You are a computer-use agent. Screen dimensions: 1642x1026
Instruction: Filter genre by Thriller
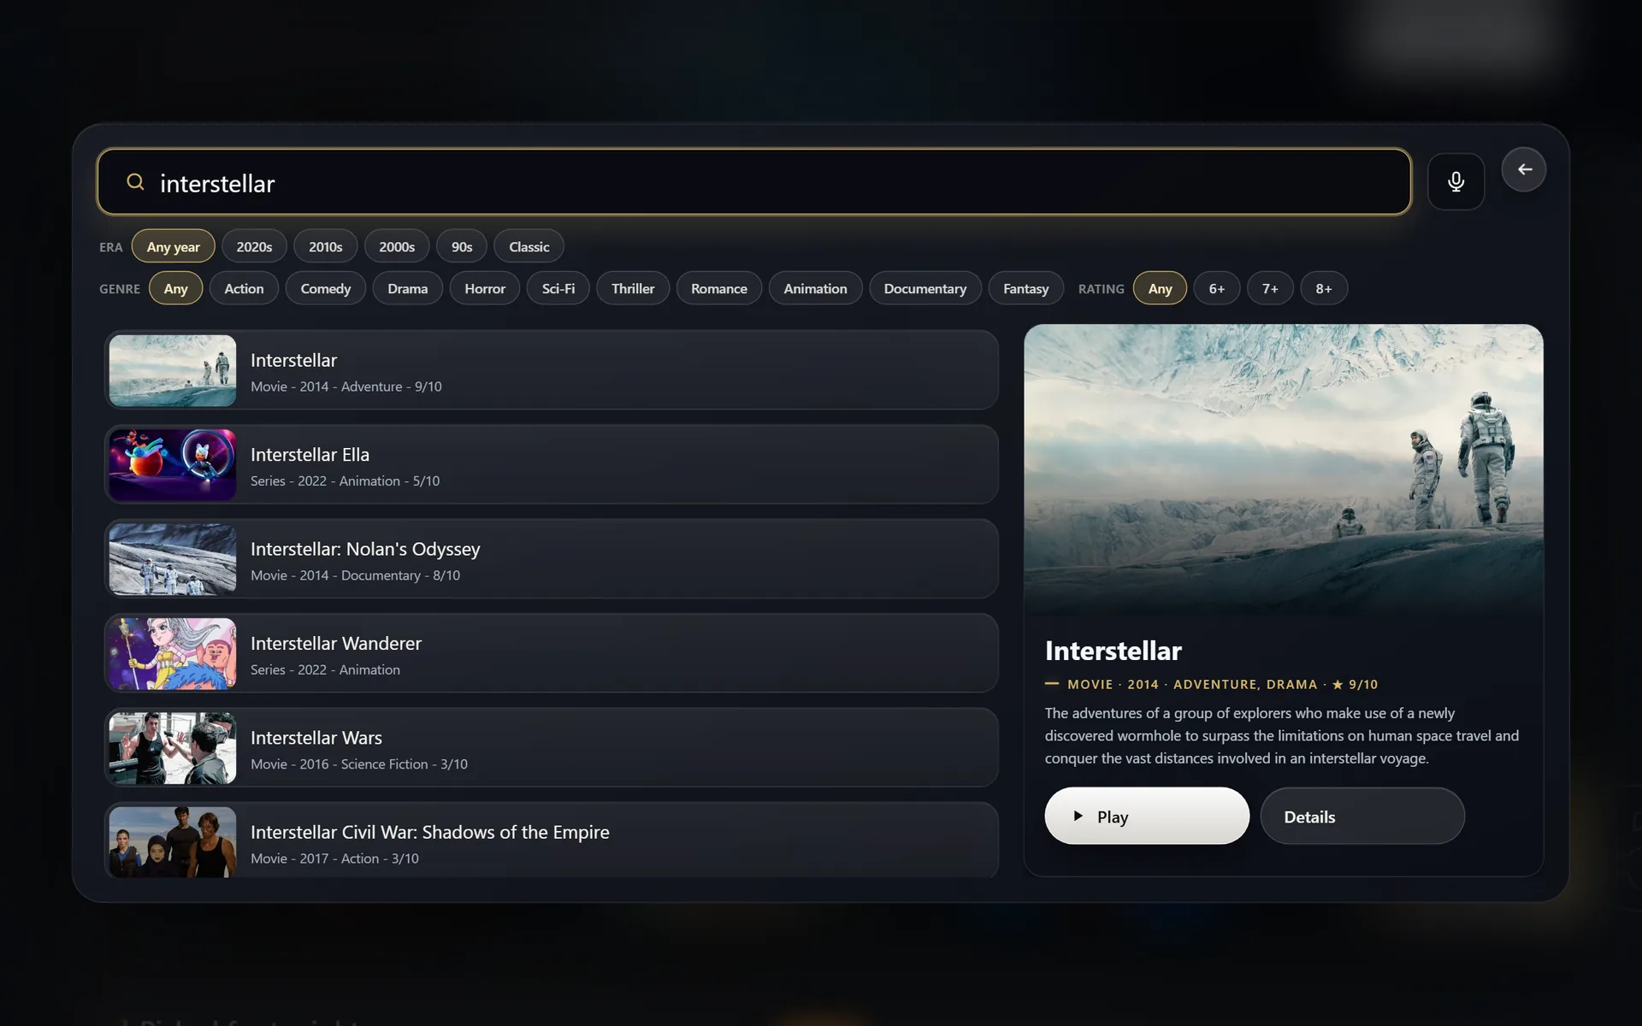(633, 288)
